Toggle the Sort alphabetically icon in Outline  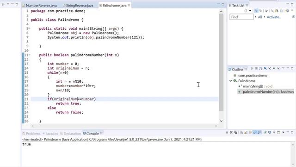261,69
